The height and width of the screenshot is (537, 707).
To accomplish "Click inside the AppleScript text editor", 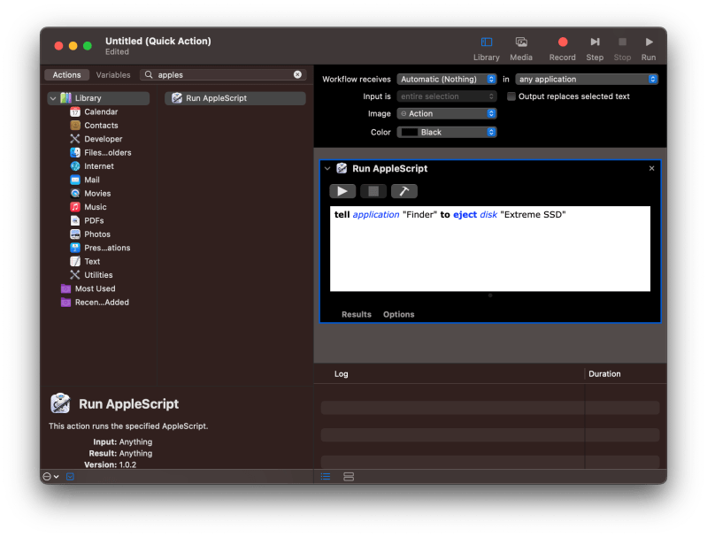I will point(490,249).
